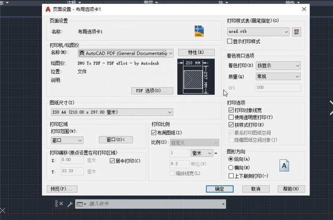Open the acad.ctb plot style dropdown
The image size is (333, 220).
coord(258,32)
